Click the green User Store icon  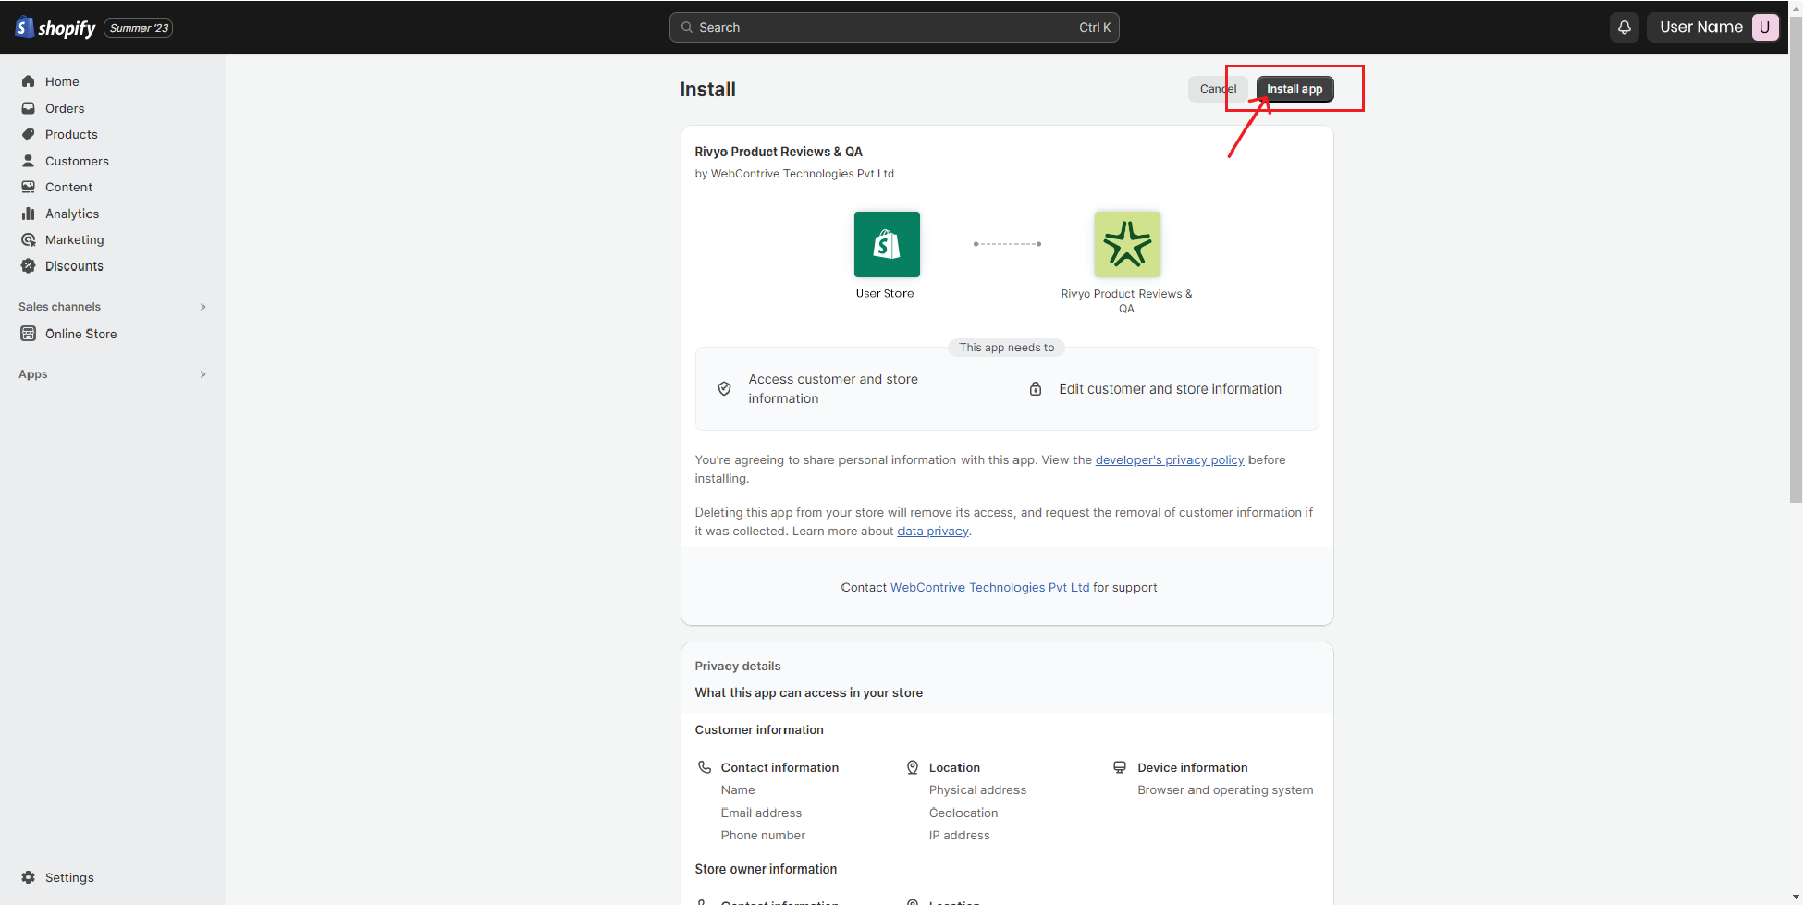(886, 244)
